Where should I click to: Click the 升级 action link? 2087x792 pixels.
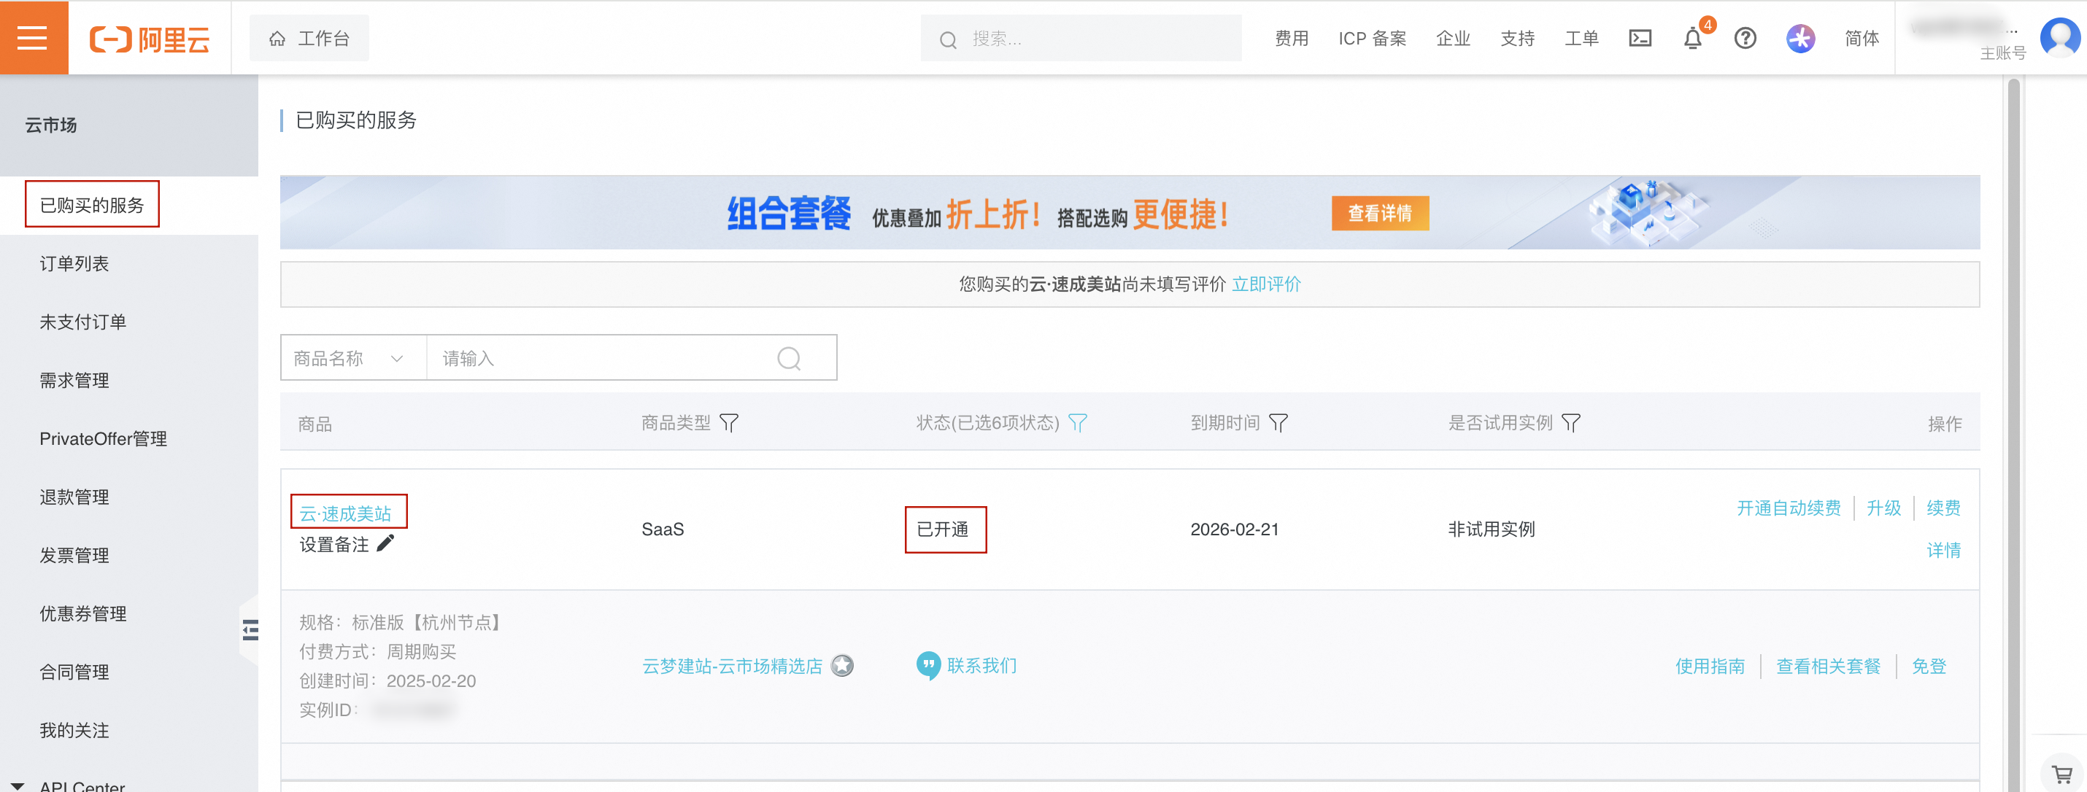(1883, 508)
